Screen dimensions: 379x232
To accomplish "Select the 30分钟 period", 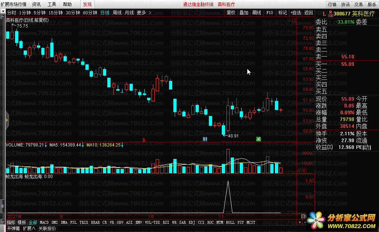I will pyautogui.click(x=73, y=13).
